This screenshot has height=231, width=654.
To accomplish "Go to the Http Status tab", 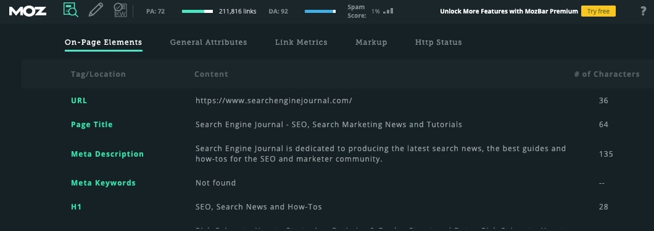I will pos(438,42).
